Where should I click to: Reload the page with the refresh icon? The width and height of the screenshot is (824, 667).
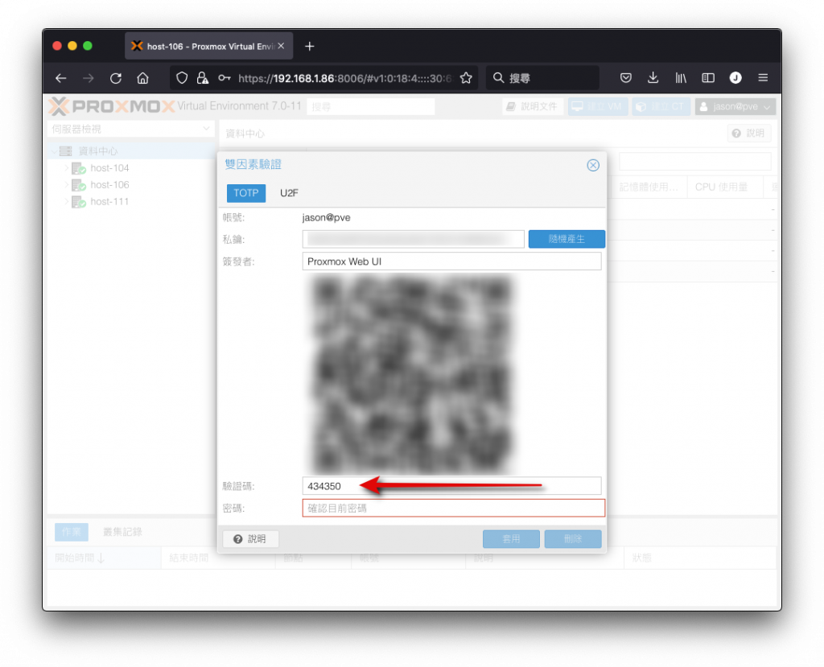[116, 78]
